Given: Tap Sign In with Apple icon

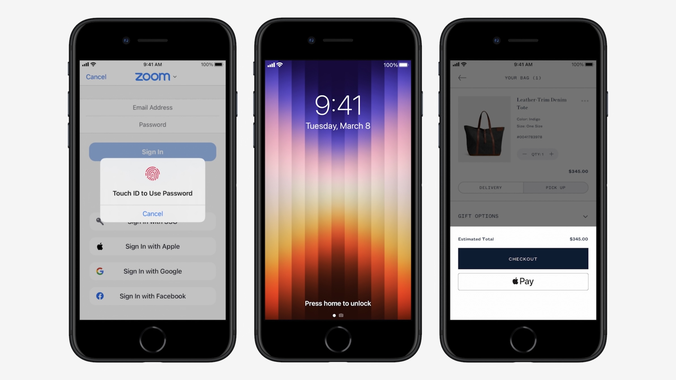Looking at the screenshot, I should 100,246.
